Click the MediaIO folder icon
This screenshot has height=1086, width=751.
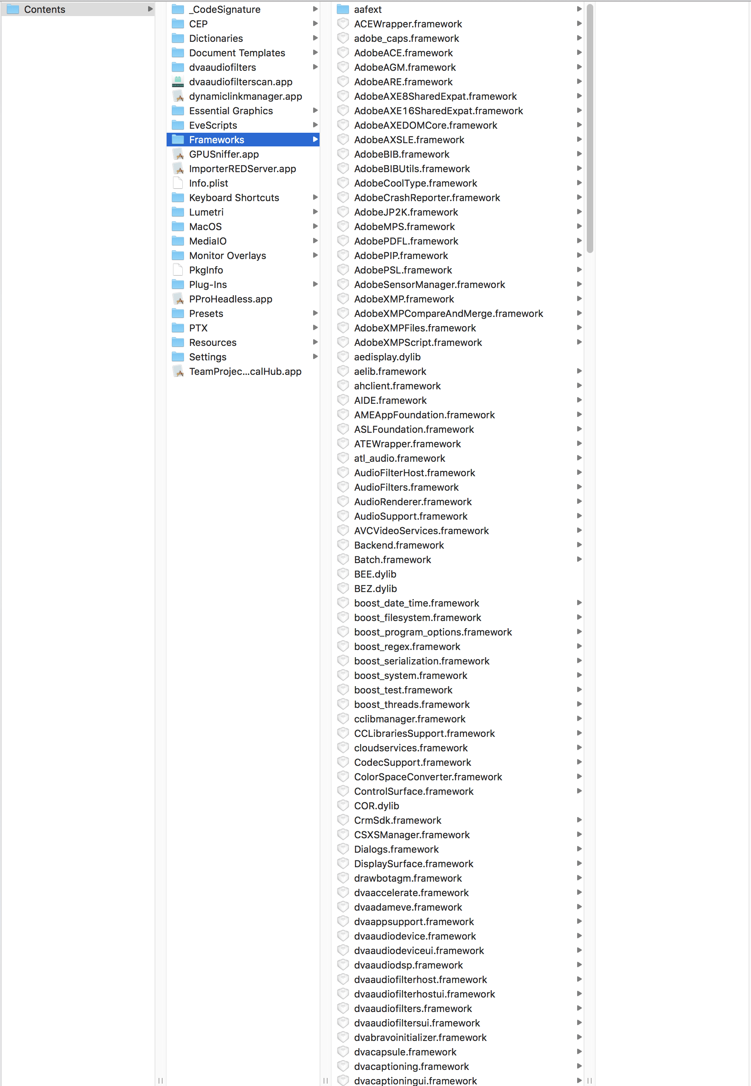[178, 241]
